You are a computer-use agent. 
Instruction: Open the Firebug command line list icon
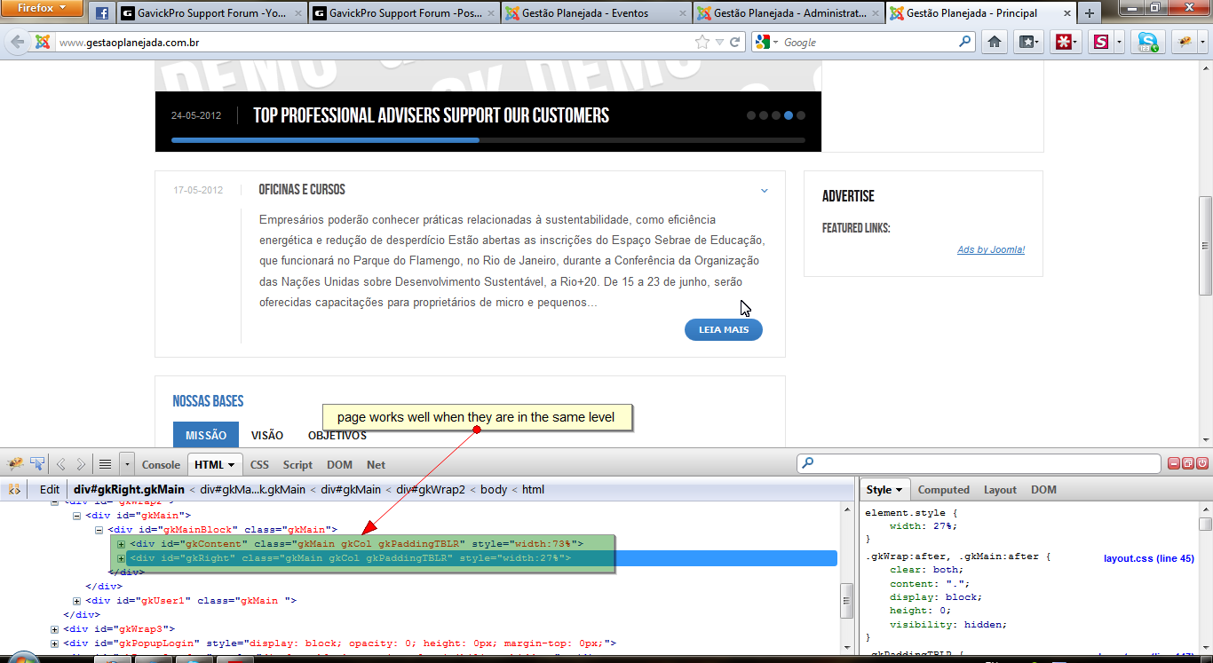[105, 464]
